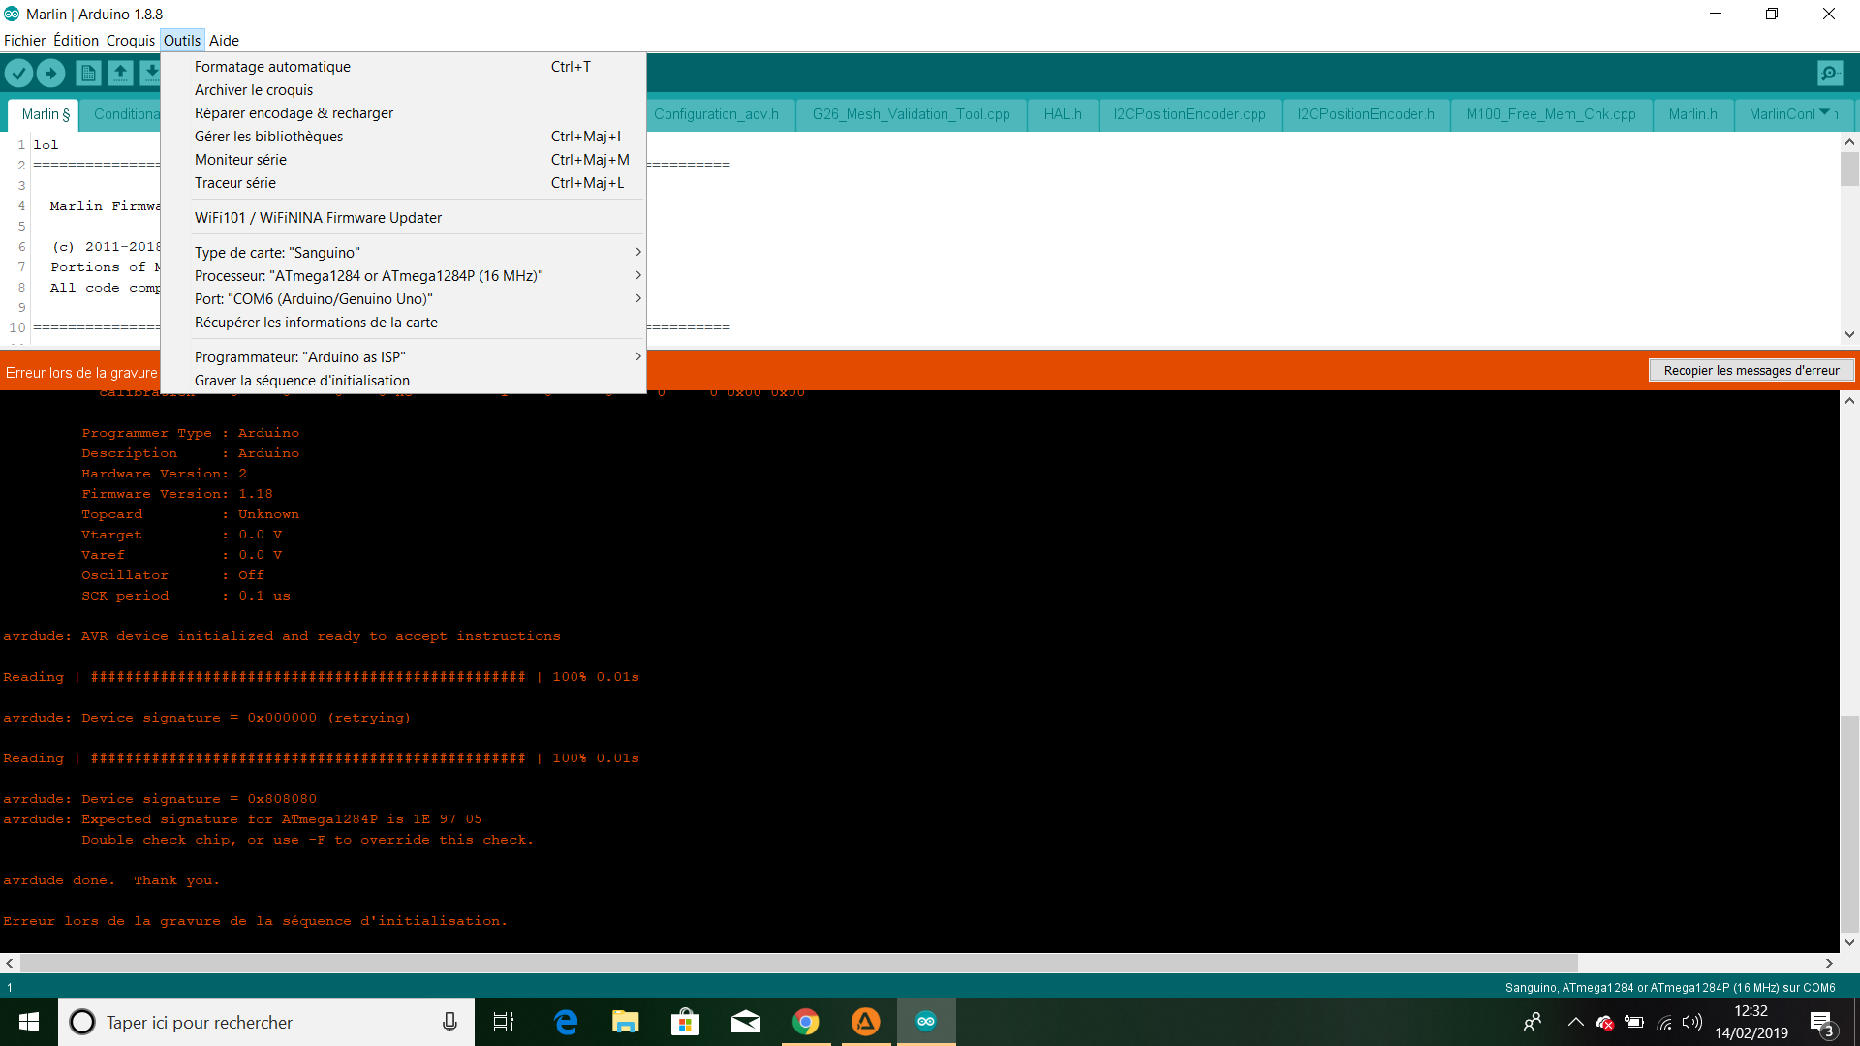Open Google Chrome from taskbar
The height and width of the screenshot is (1046, 1860).
point(806,1022)
